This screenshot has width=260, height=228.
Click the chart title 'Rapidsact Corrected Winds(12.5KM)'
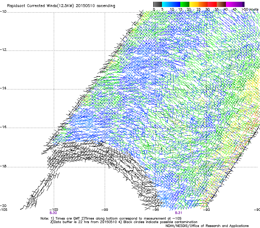pos(40,6)
